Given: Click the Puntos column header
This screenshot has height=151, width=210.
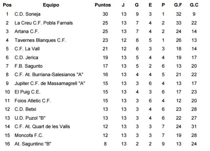Looking at the screenshot, I should [103, 5].
